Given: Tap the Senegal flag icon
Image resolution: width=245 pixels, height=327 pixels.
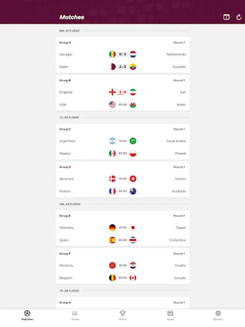Looking at the screenshot, I should [112, 54].
